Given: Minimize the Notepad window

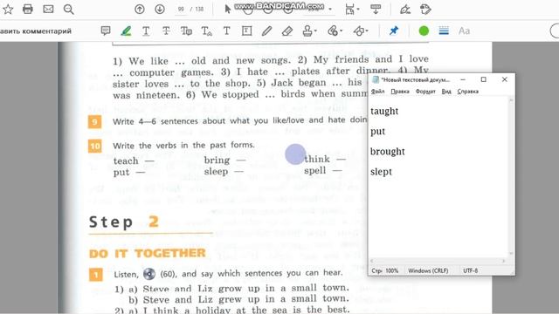Looking at the screenshot, I should pos(463,79).
